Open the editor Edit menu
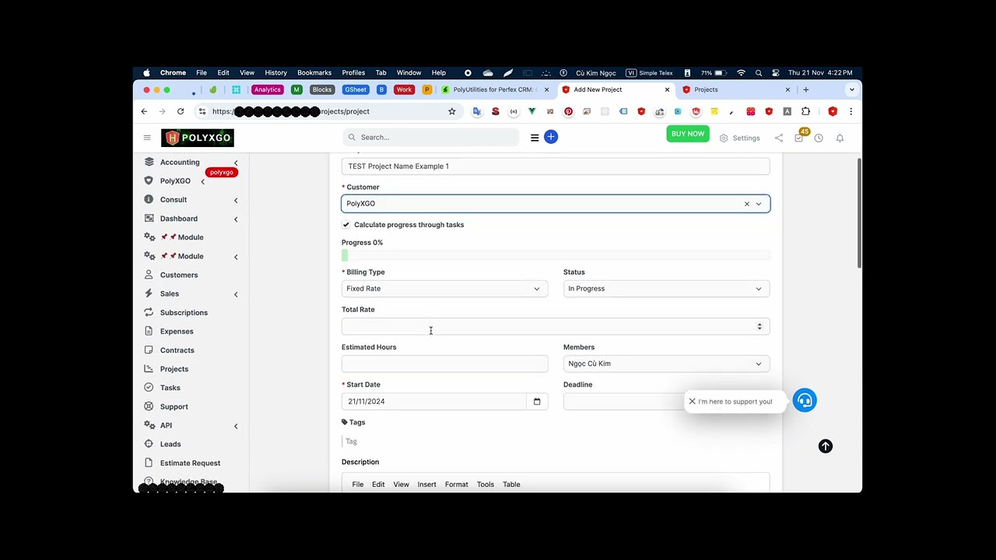 (378, 485)
